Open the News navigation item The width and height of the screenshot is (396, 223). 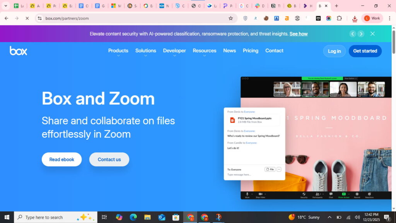pos(229,51)
